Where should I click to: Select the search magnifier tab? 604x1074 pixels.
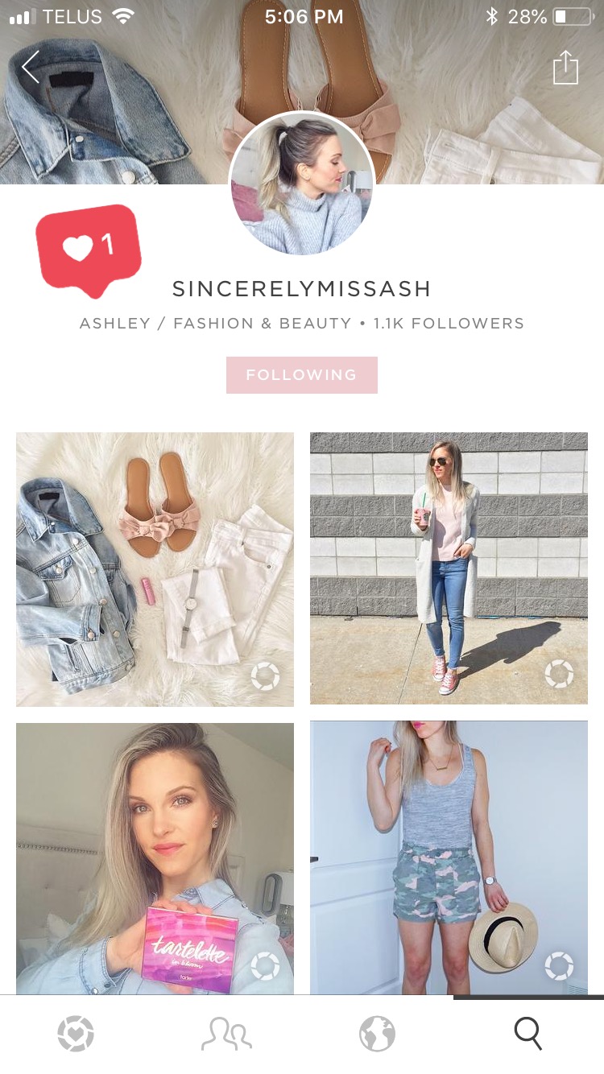click(x=528, y=1033)
